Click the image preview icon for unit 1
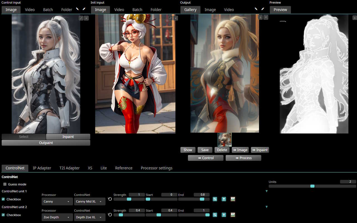This screenshot has height=223, width=357. [233, 199]
